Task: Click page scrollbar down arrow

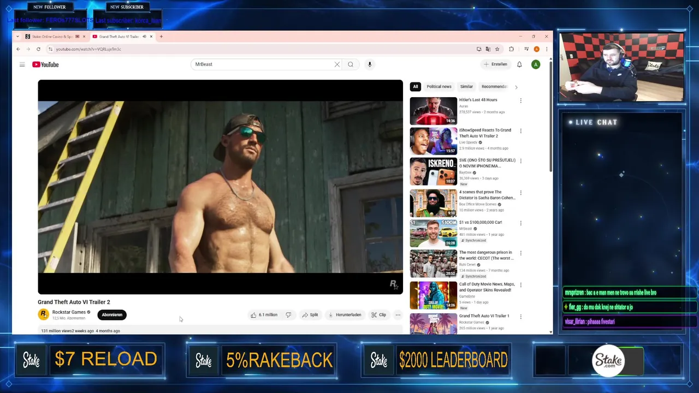Action: 550,332
